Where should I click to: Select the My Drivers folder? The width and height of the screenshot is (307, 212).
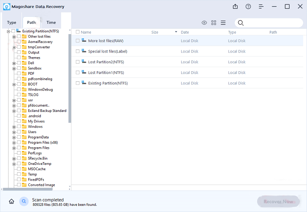point(36,121)
